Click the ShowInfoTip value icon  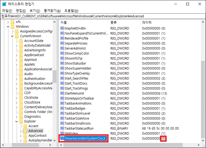pos(62,58)
